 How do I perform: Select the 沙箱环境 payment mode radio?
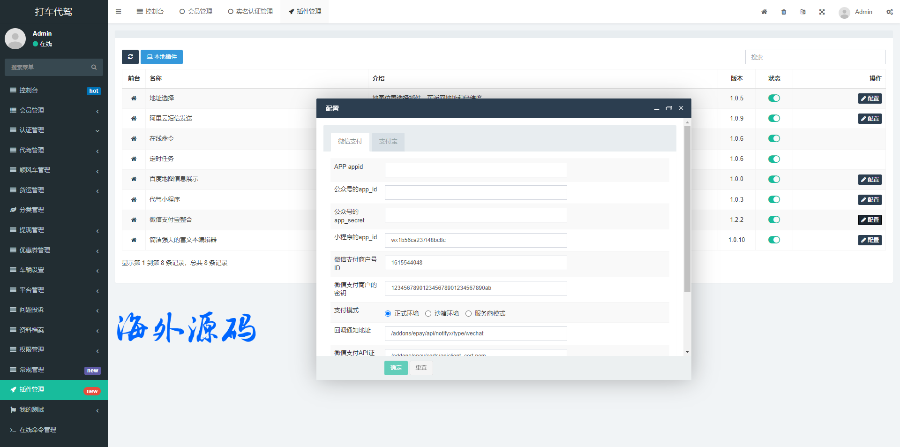pyautogui.click(x=428, y=314)
